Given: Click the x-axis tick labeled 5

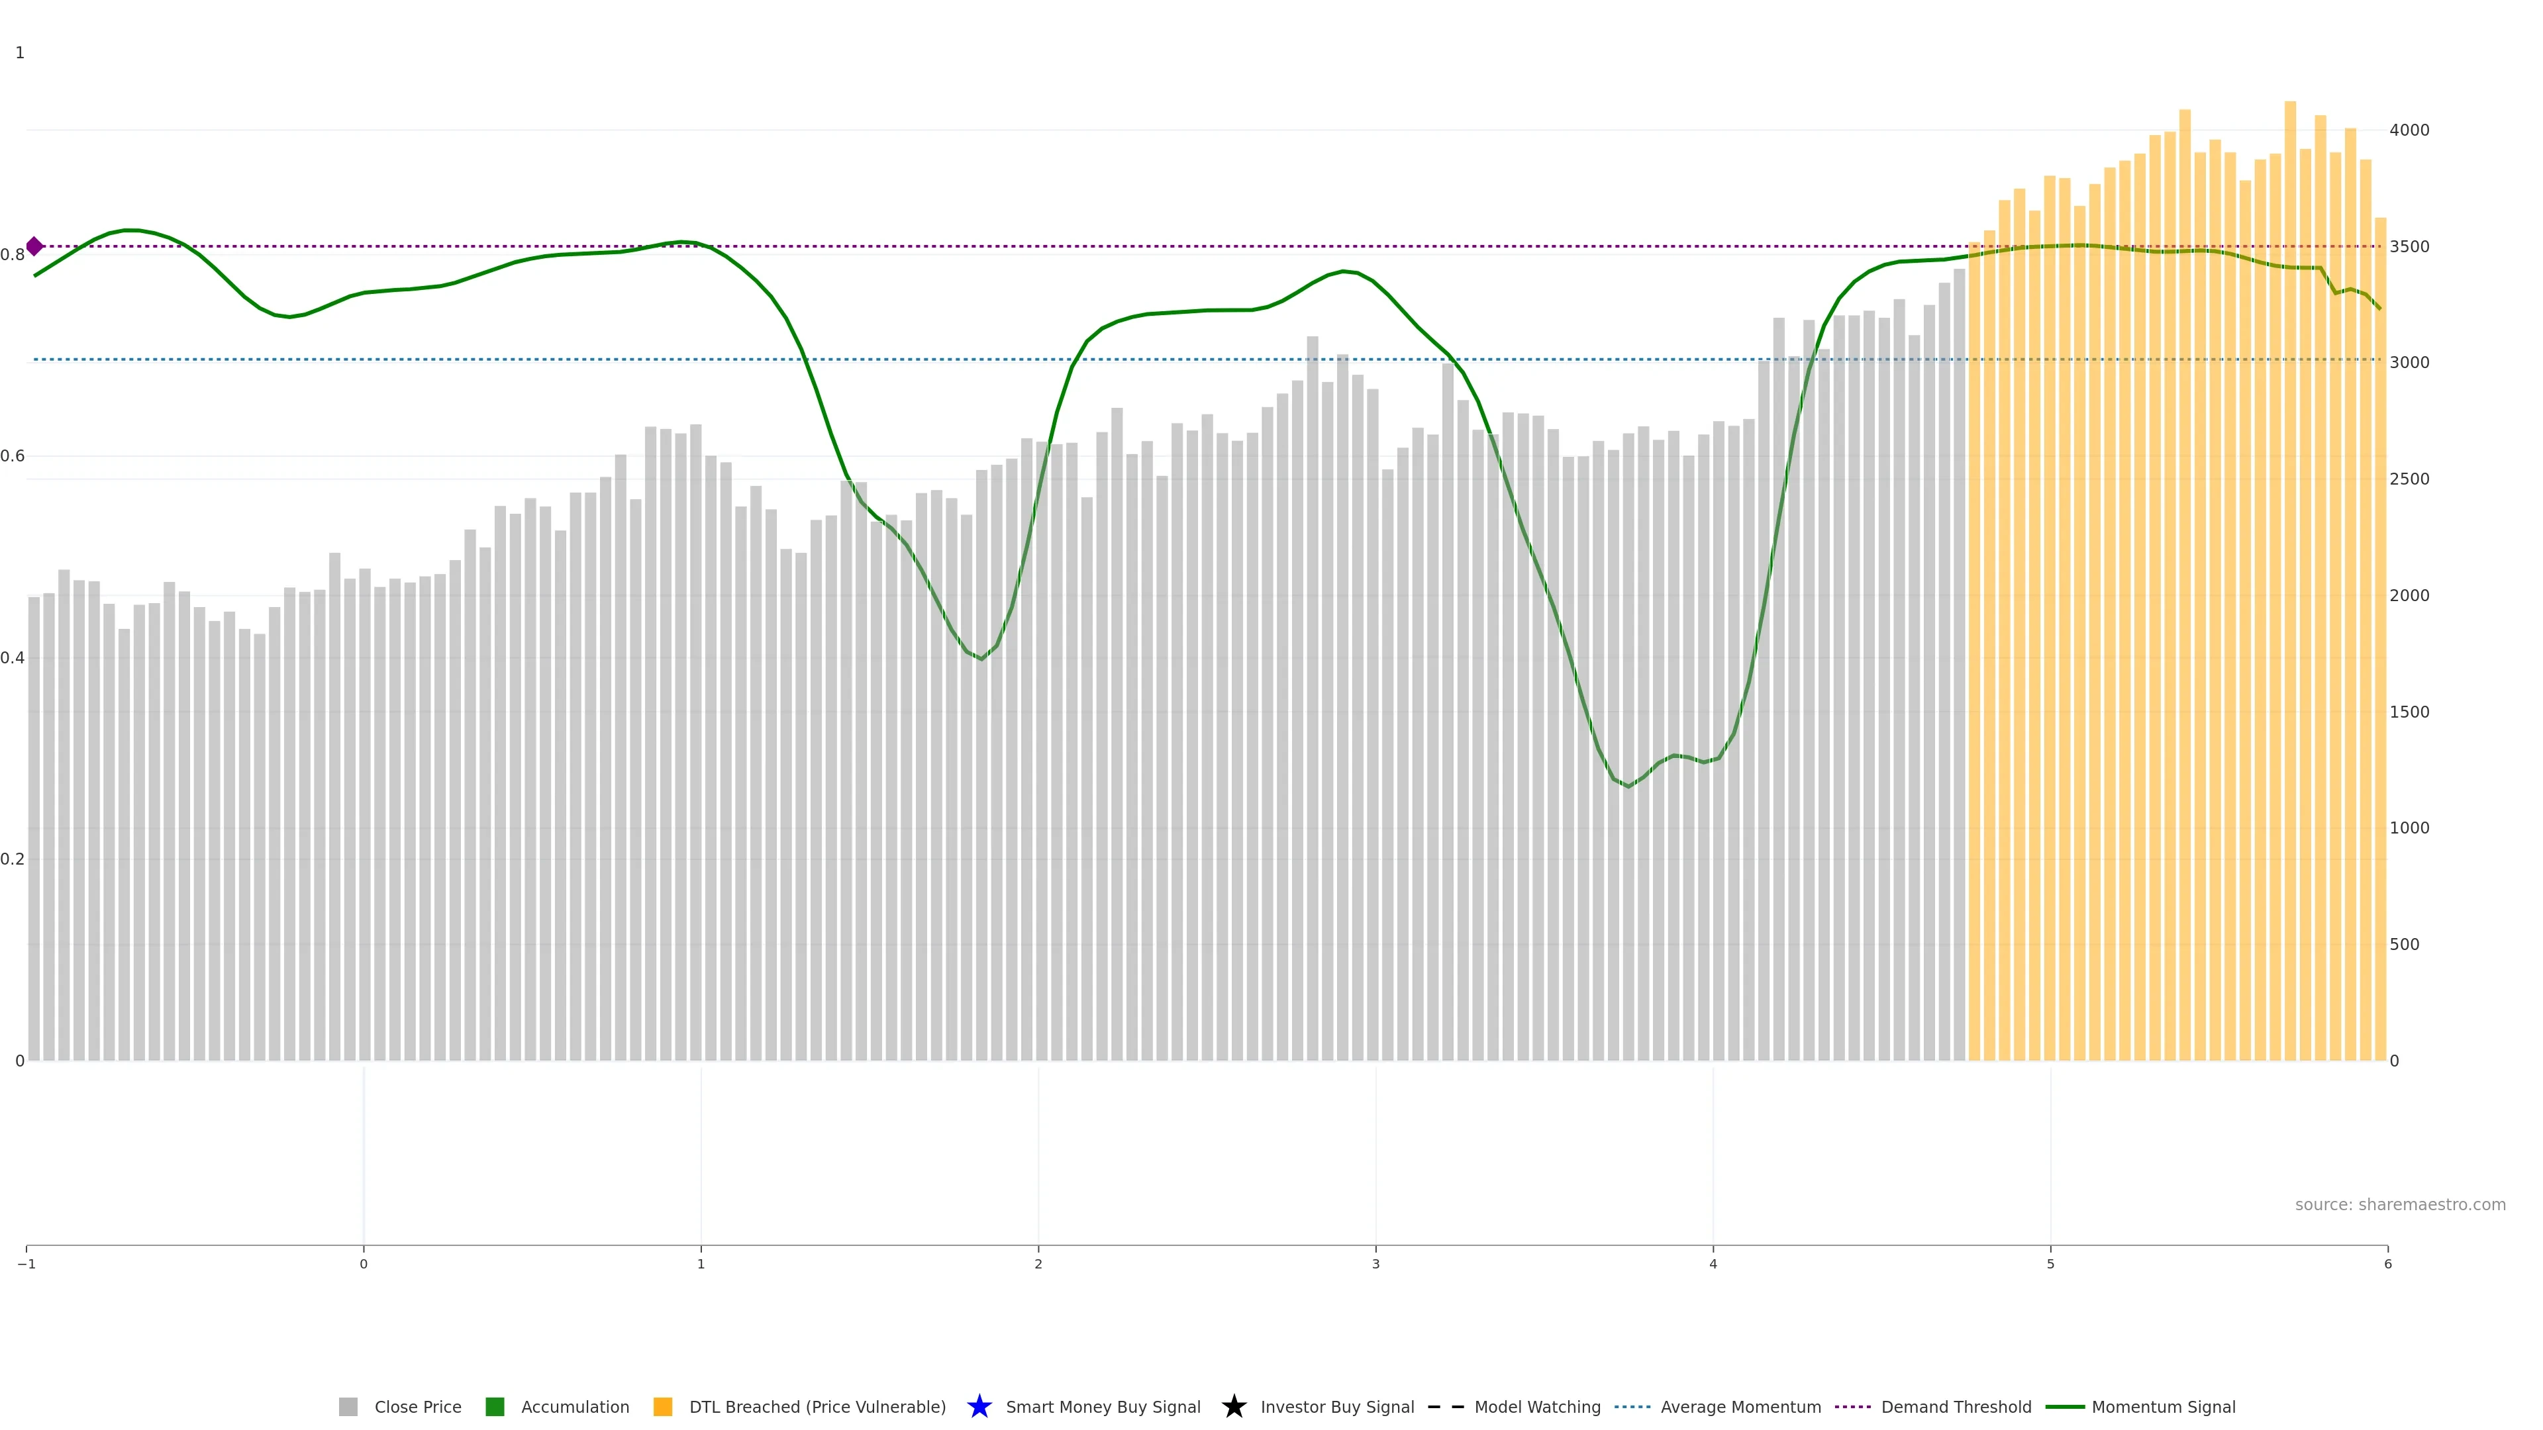Looking at the screenshot, I should point(2050,1264).
